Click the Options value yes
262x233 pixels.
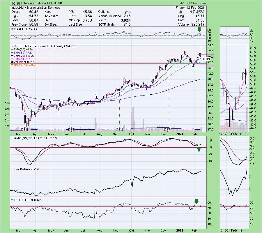click(128, 12)
